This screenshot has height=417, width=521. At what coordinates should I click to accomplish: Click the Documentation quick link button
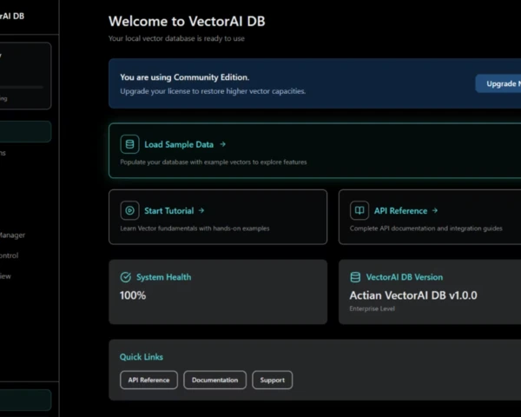(x=215, y=380)
